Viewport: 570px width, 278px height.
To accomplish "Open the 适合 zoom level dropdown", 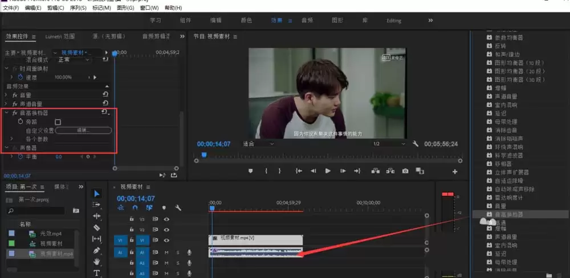I will coord(258,144).
